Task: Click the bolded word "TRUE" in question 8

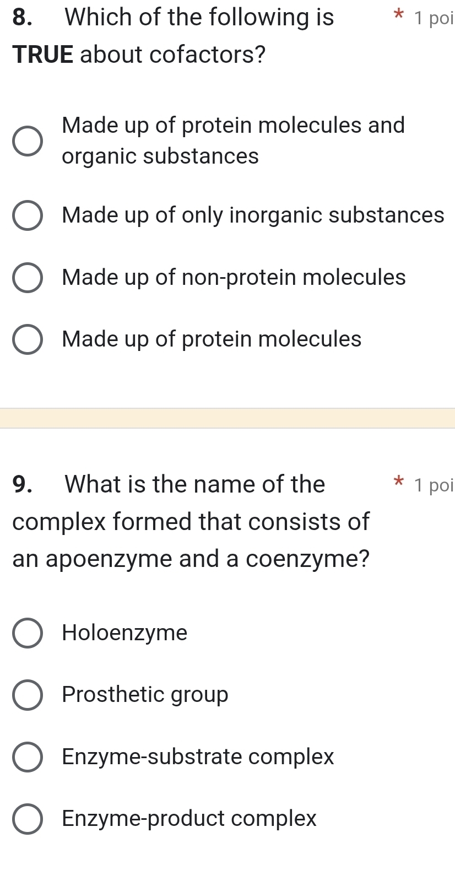Action: coord(42,55)
